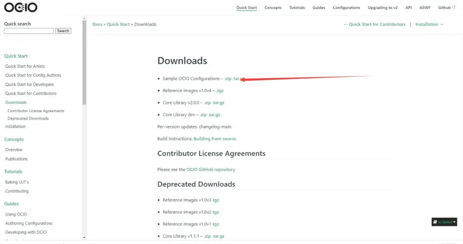Click the Search button
Screen dimensions: 463x244
click(63, 31)
